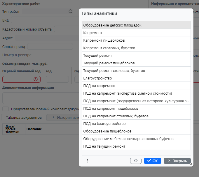Click the info icon on История tab

point(53,118)
